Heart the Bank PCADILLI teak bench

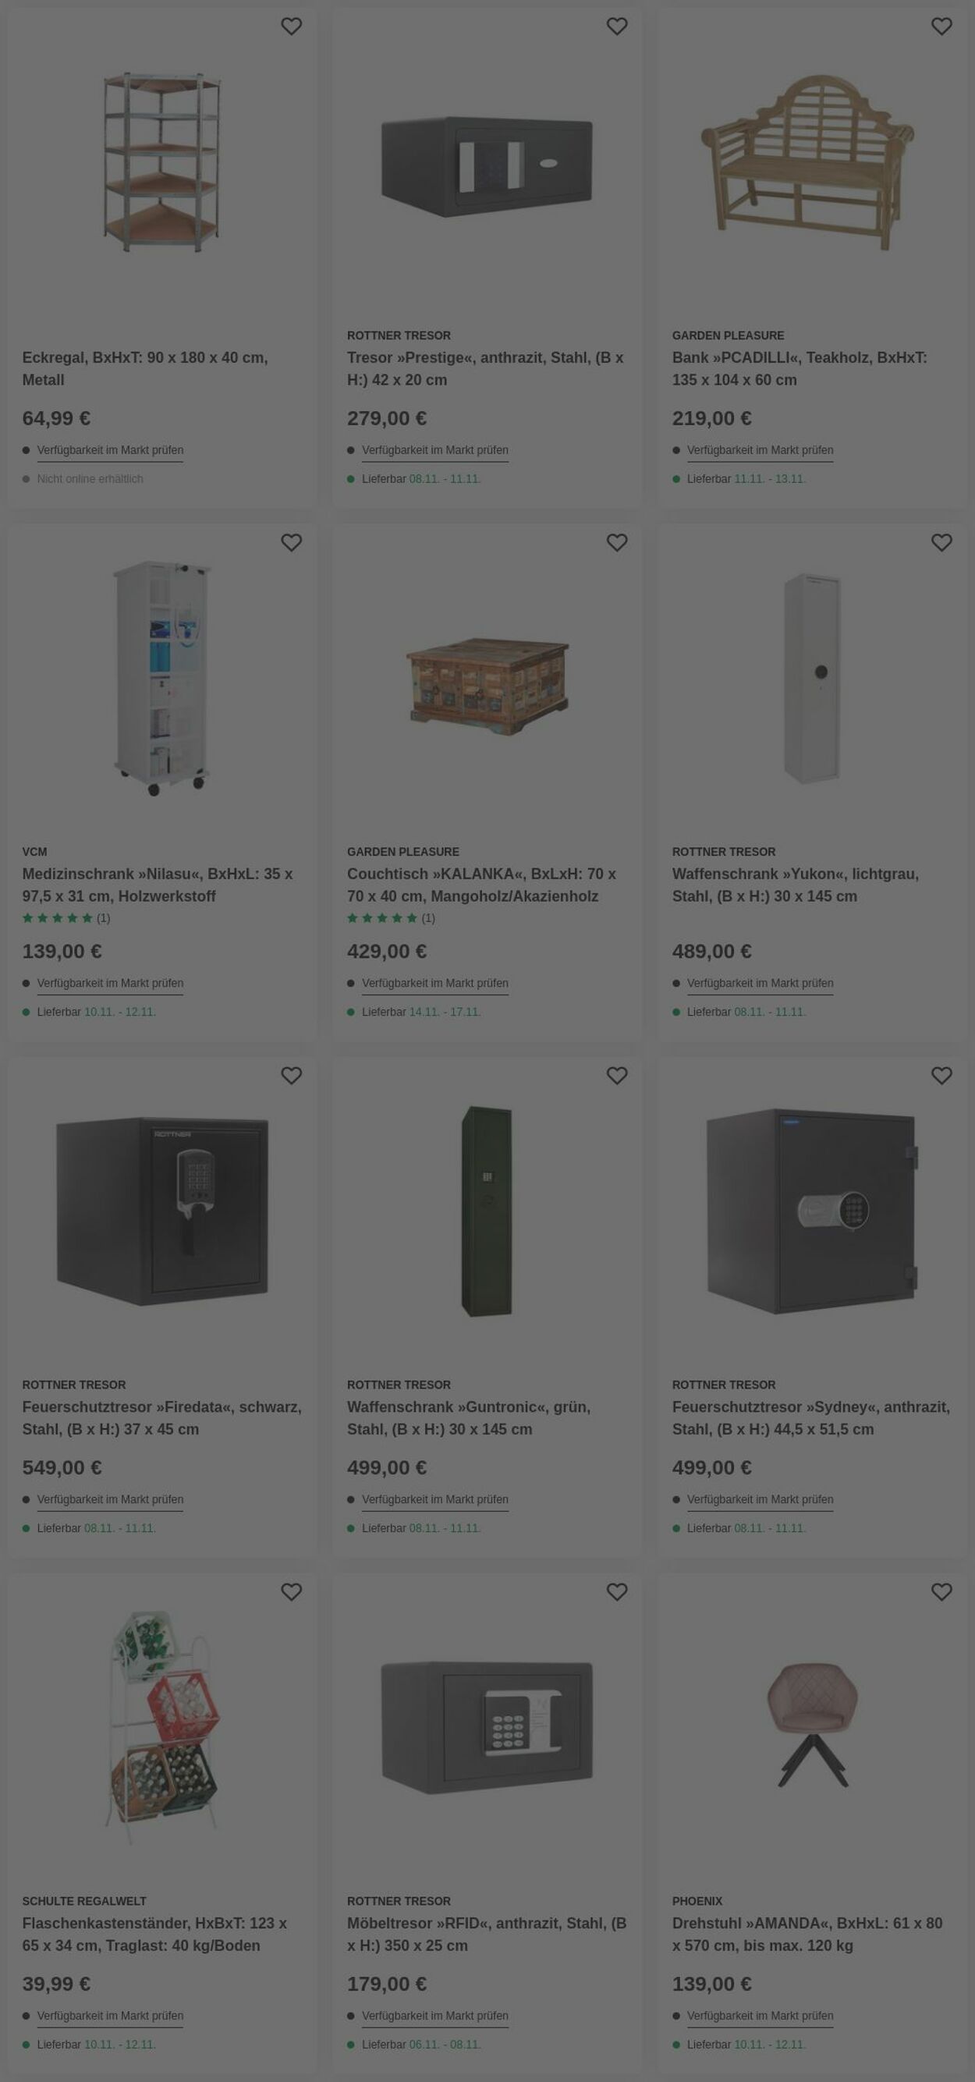[942, 27]
